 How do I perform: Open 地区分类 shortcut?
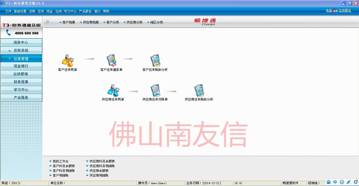[157, 22]
